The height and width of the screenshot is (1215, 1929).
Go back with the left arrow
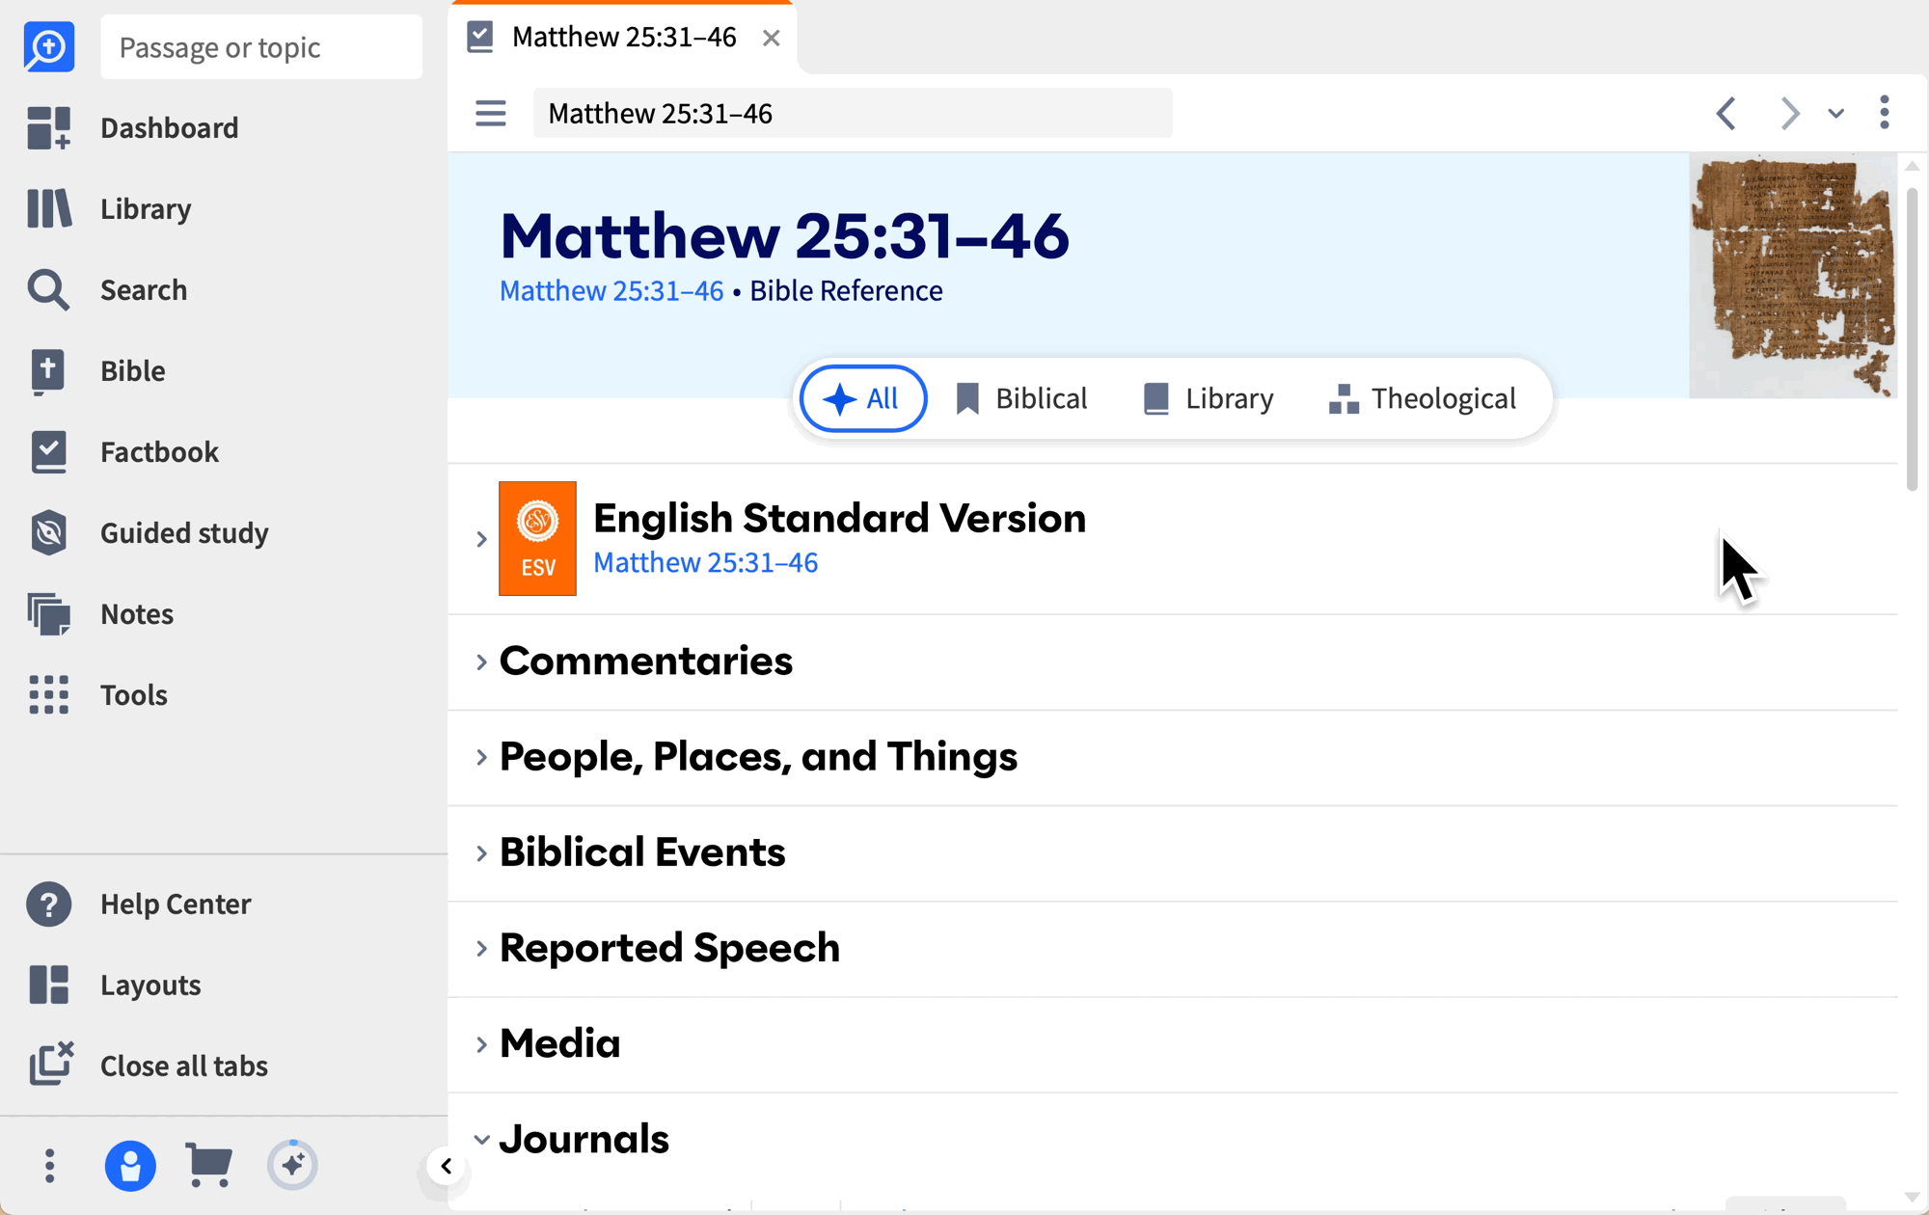coord(1726,114)
